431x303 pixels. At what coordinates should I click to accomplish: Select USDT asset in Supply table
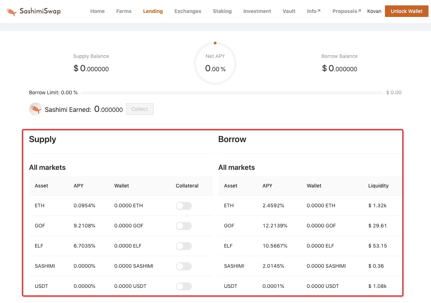click(41, 286)
